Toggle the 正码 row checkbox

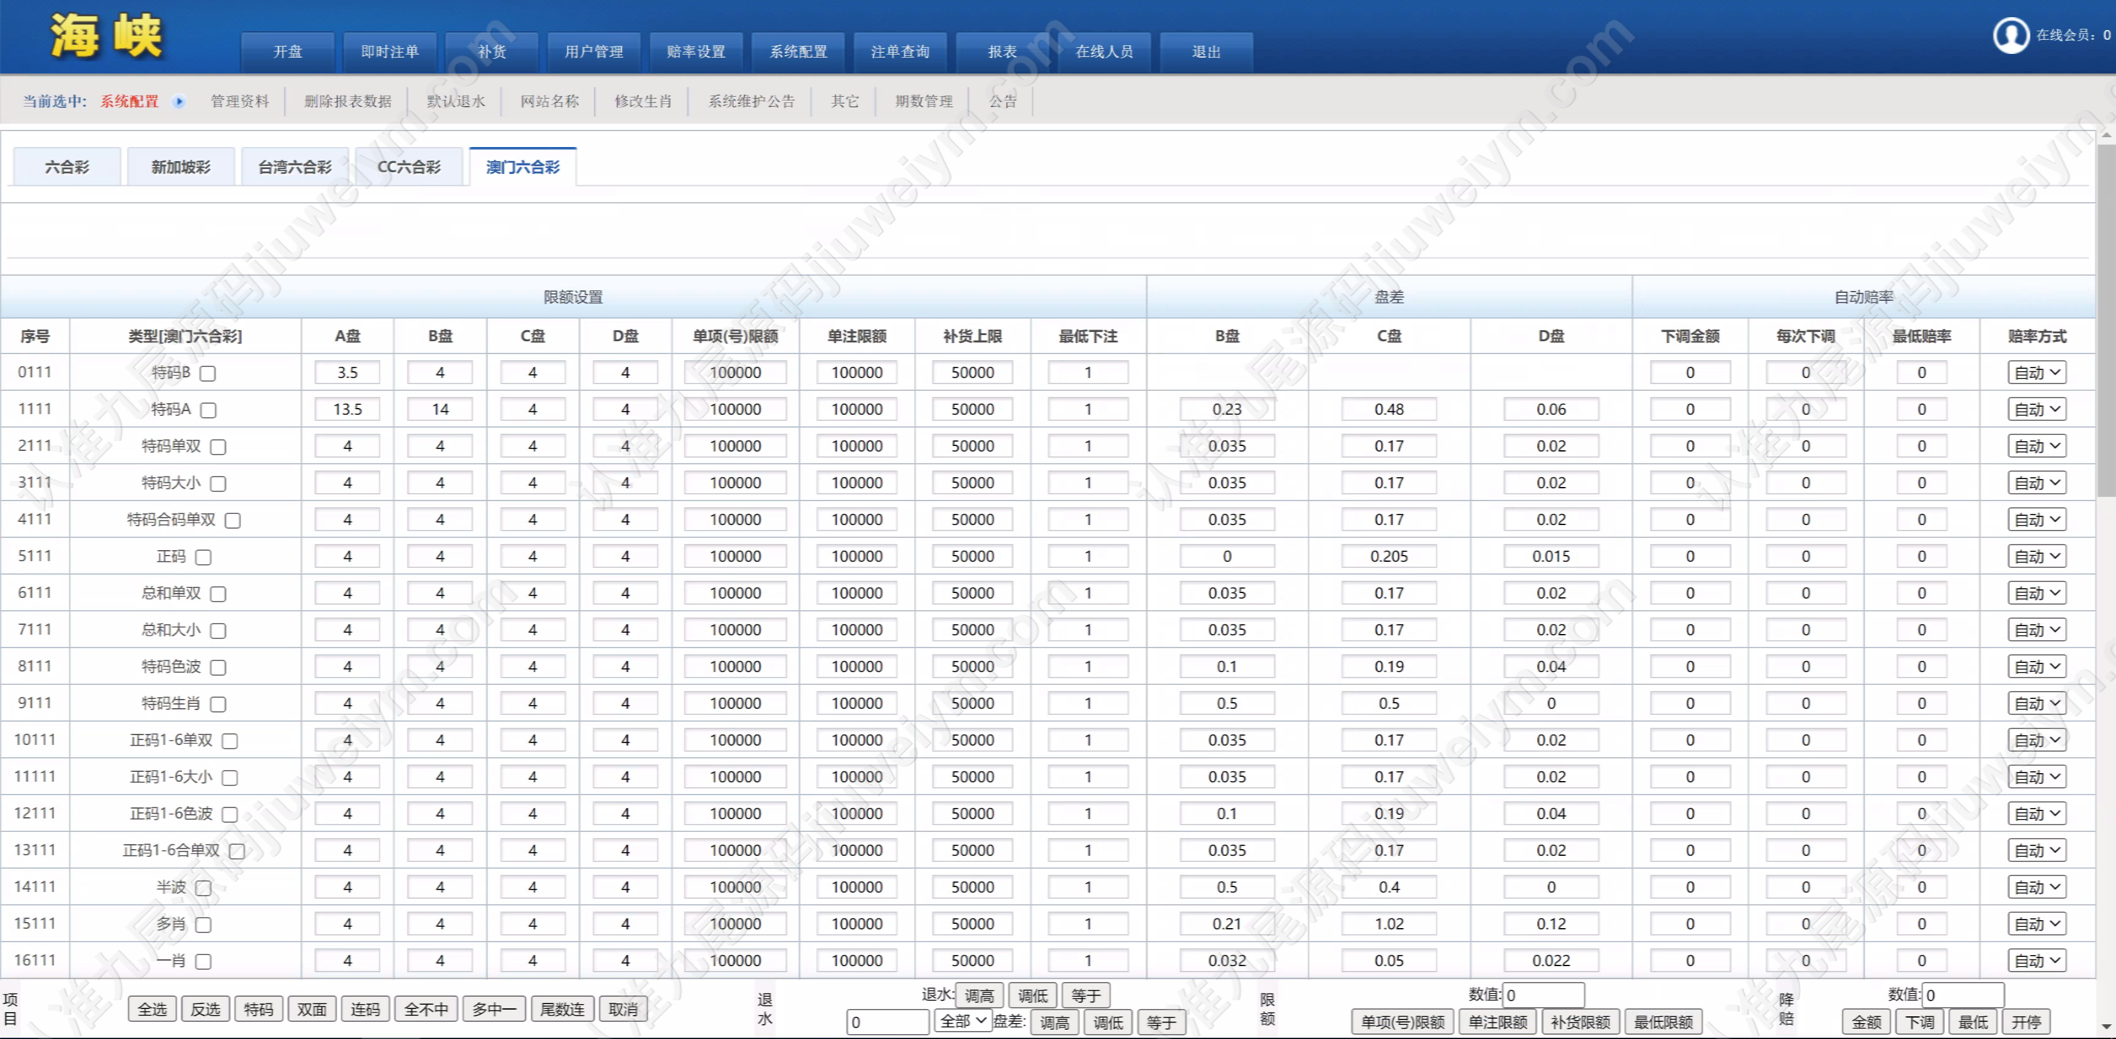(203, 557)
